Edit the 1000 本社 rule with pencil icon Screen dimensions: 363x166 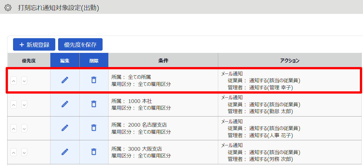point(65,104)
